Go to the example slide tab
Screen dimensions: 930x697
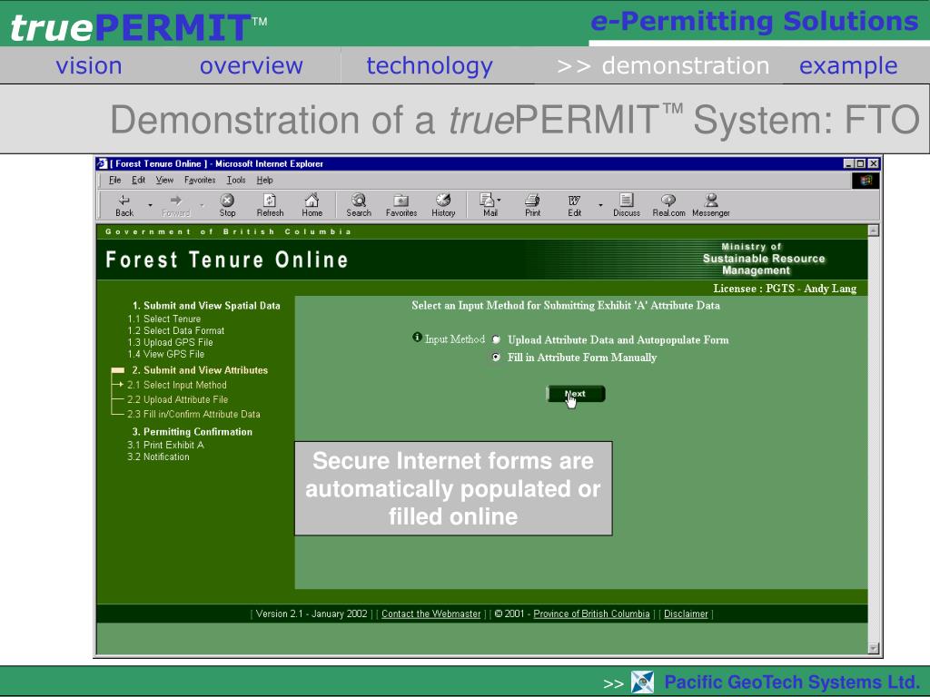848,66
